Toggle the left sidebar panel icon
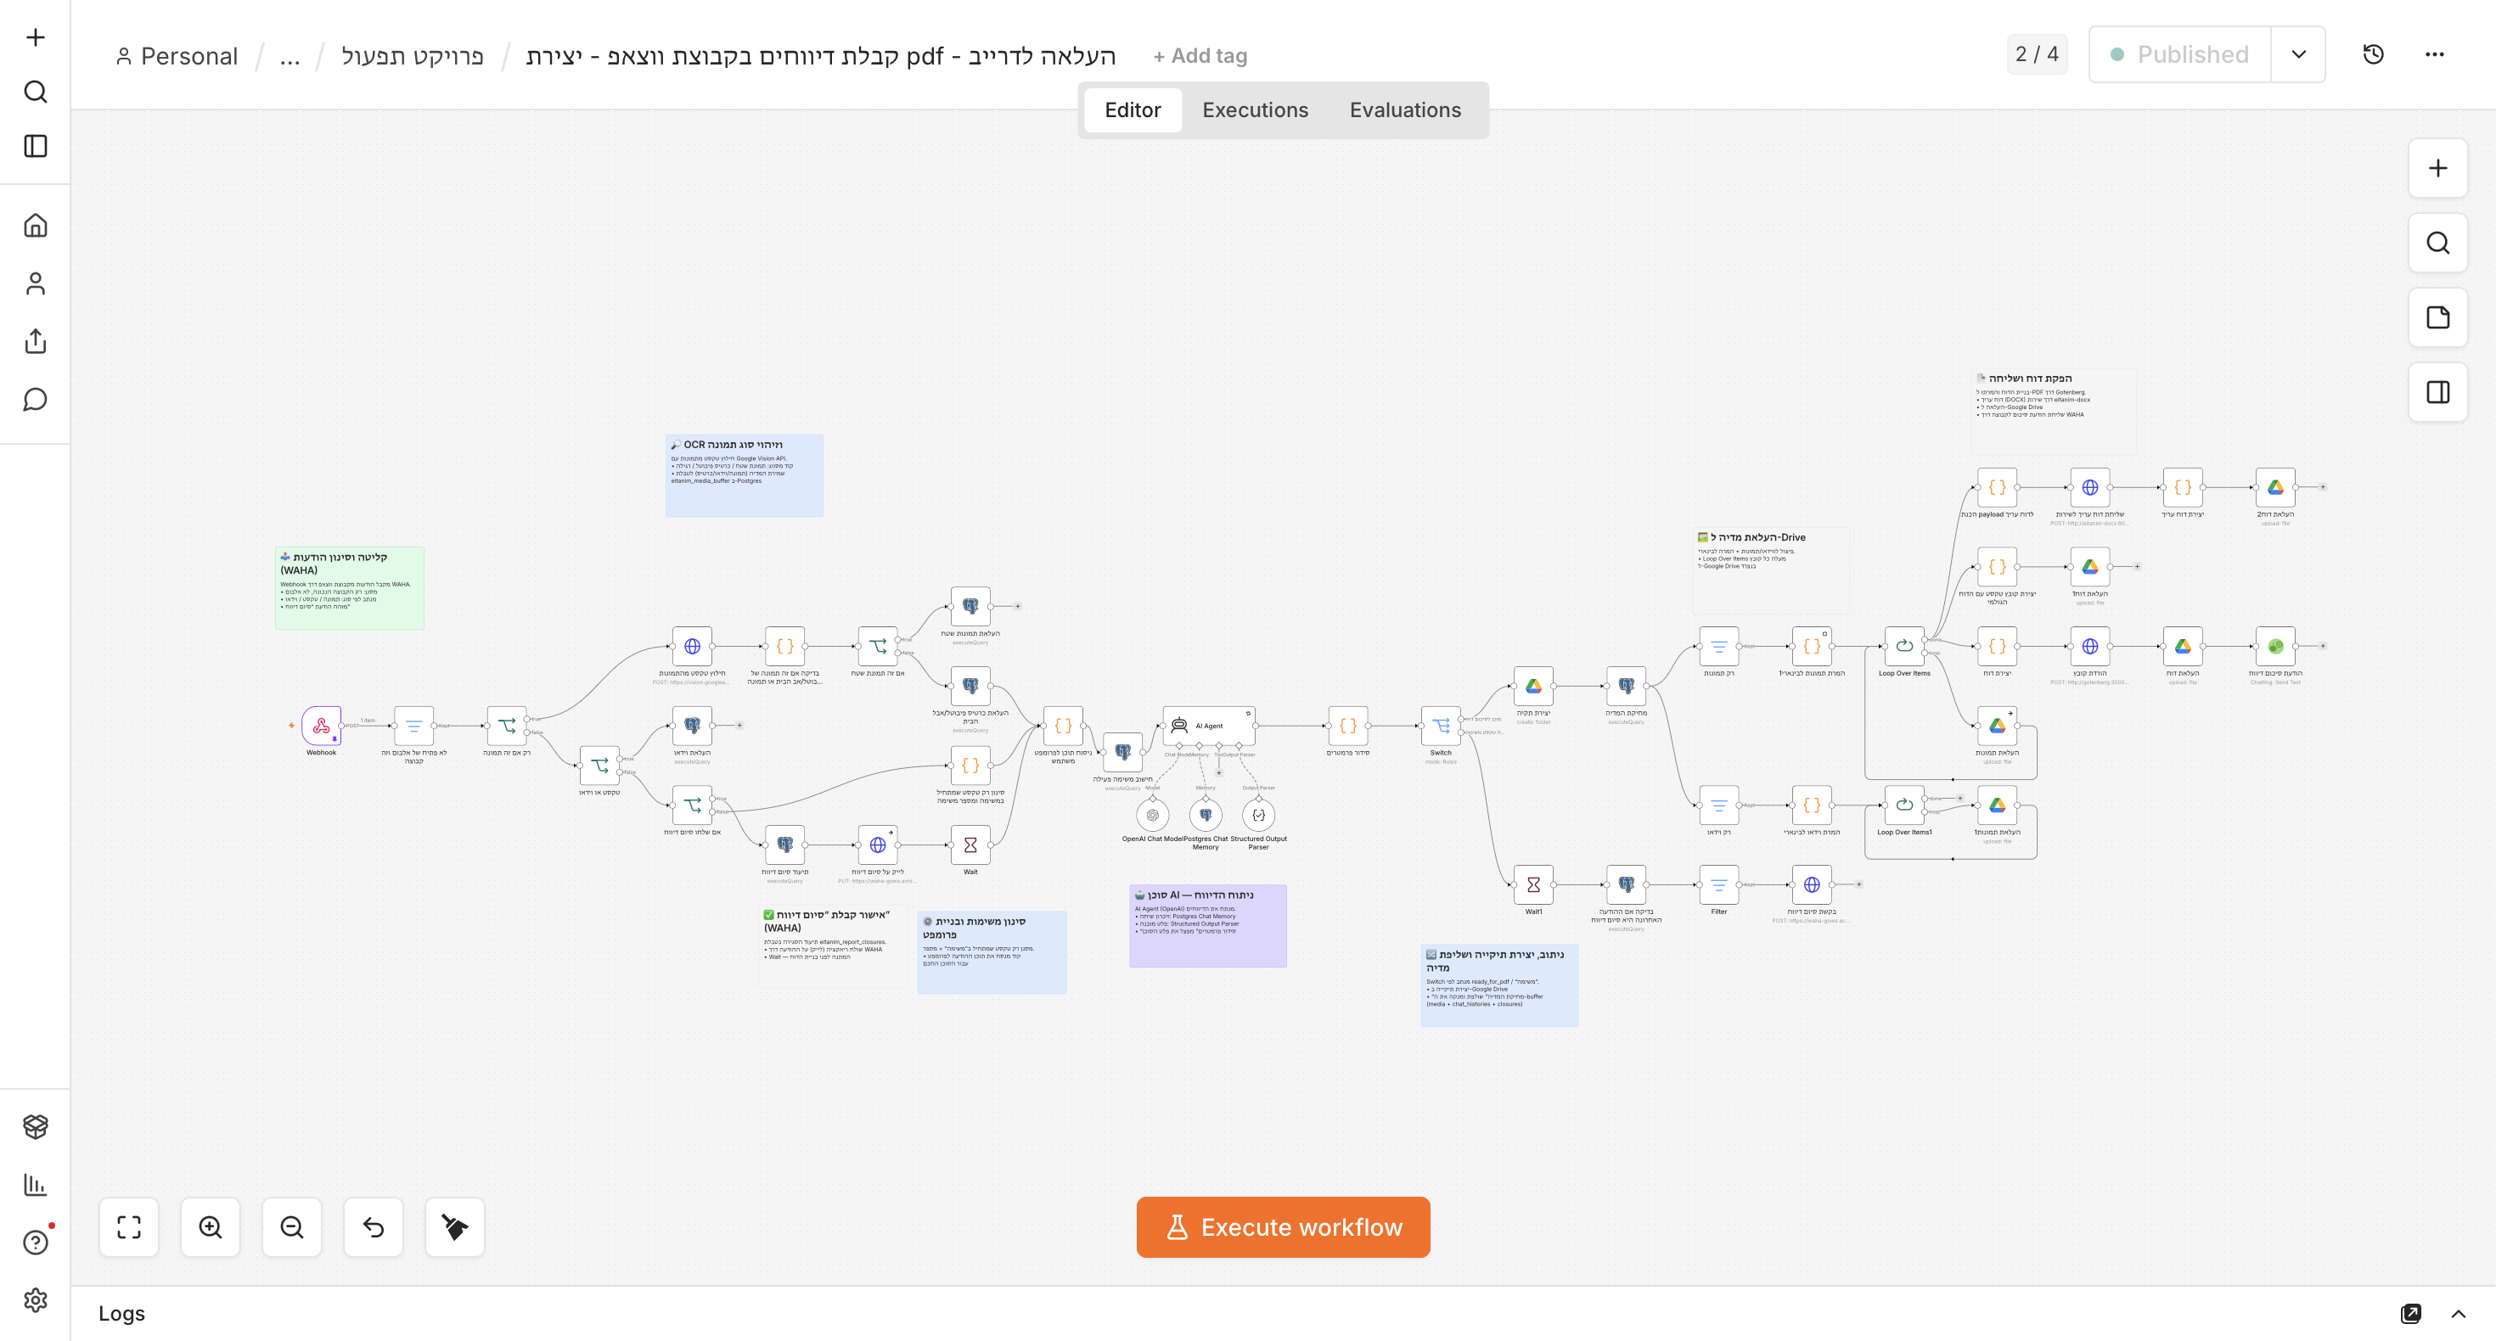Screen dimensions: 2496x1341 point(36,146)
